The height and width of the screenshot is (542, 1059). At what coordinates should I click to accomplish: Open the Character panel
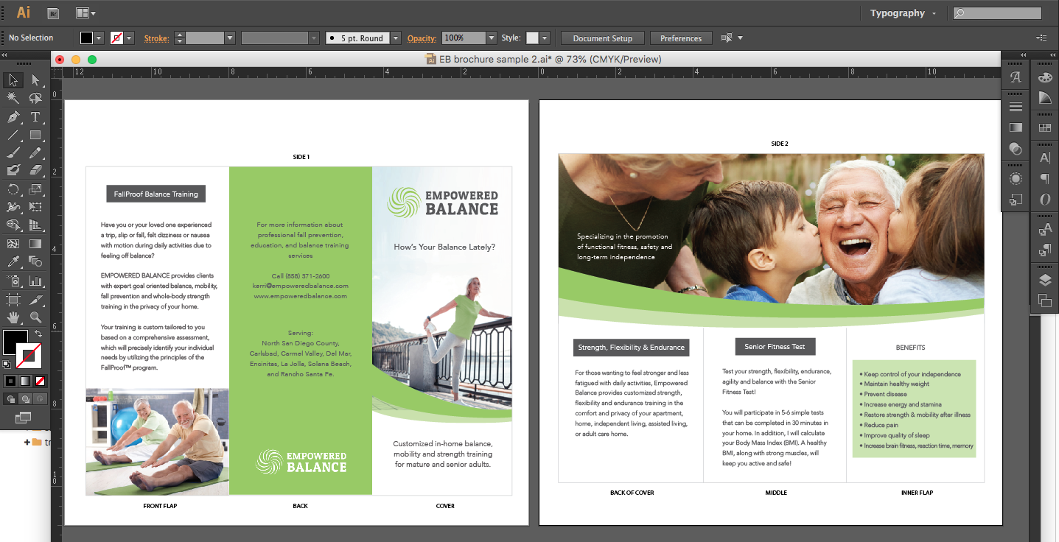1045,158
